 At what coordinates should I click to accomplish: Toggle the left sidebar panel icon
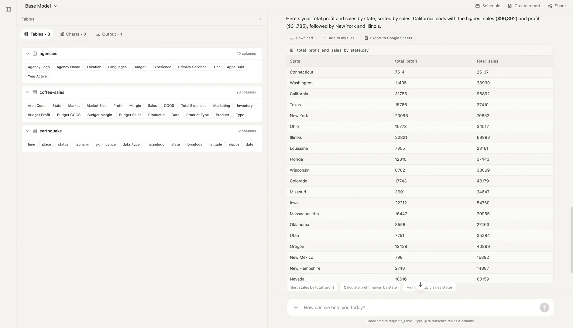tap(8, 9)
